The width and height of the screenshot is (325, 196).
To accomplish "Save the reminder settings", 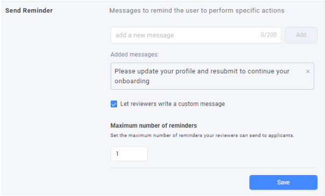I will [283, 183].
